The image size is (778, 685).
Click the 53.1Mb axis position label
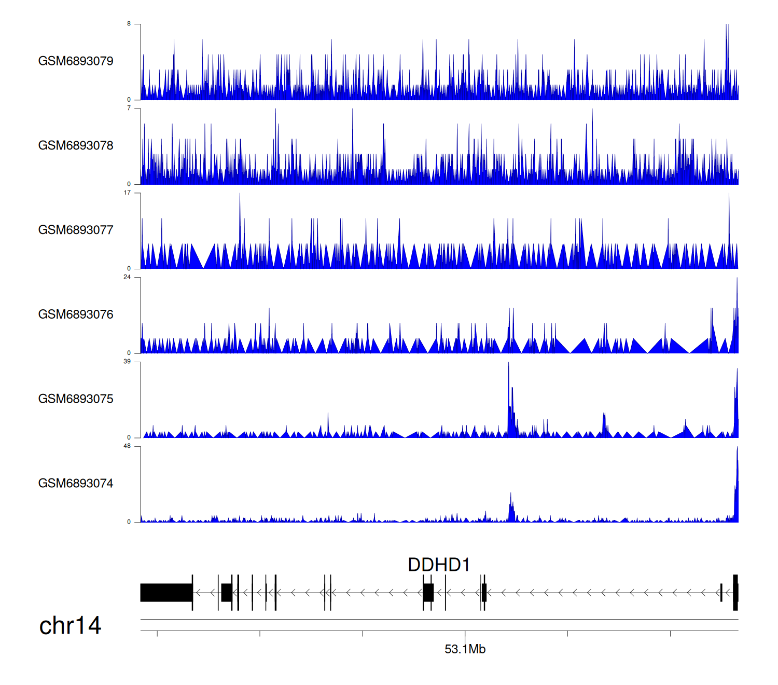pyautogui.click(x=465, y=649)
